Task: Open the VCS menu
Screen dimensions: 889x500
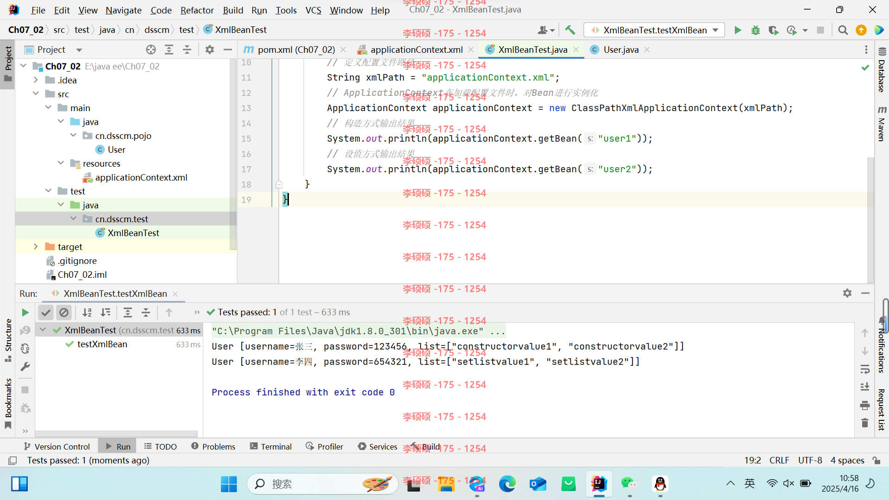Action: [313, 10]
